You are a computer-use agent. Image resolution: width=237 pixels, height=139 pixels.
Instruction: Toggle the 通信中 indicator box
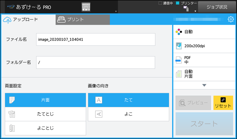[x=160, y=3]
